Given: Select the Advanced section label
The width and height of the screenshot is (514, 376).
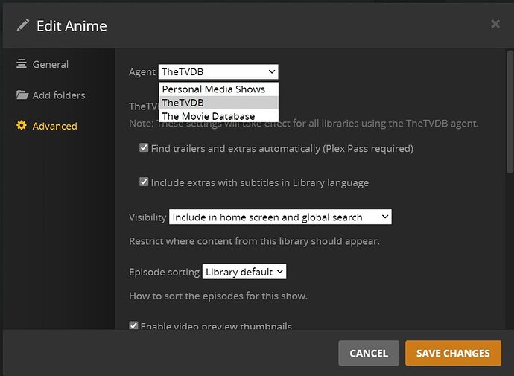Looking at the screenshot, I should [x=54, y=126].
